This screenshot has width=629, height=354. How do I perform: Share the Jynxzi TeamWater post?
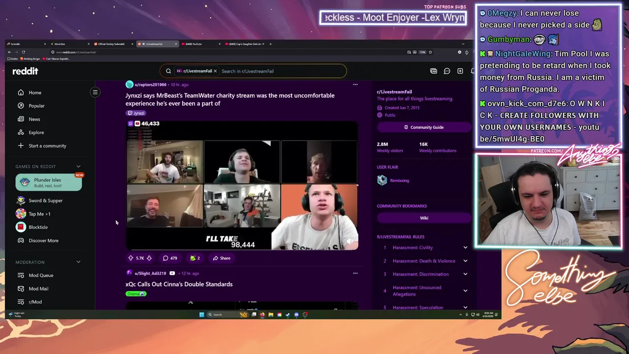coord(221,258)
